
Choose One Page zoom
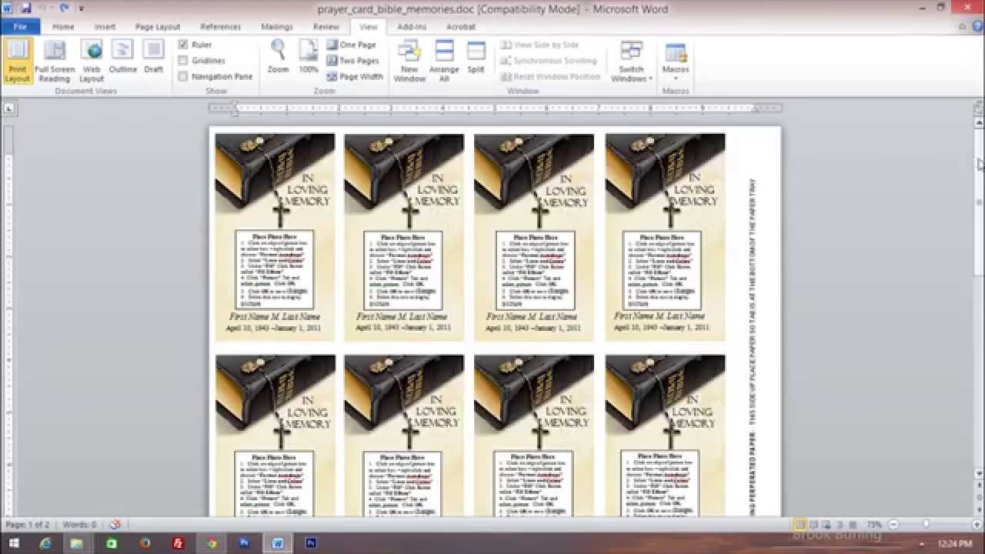tap(352, 45)
